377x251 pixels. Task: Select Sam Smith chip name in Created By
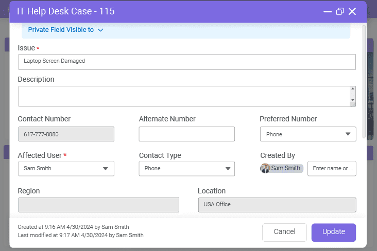286,168
